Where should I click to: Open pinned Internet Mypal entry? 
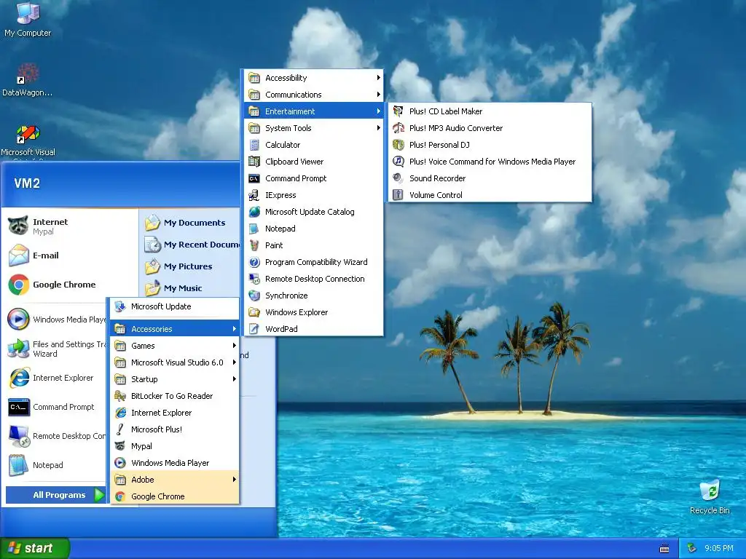coord(71,226)
